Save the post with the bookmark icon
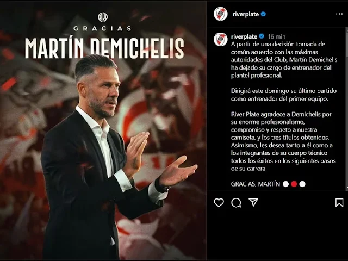The width and height of the screenshot is (348, 261). click(339, 203)
